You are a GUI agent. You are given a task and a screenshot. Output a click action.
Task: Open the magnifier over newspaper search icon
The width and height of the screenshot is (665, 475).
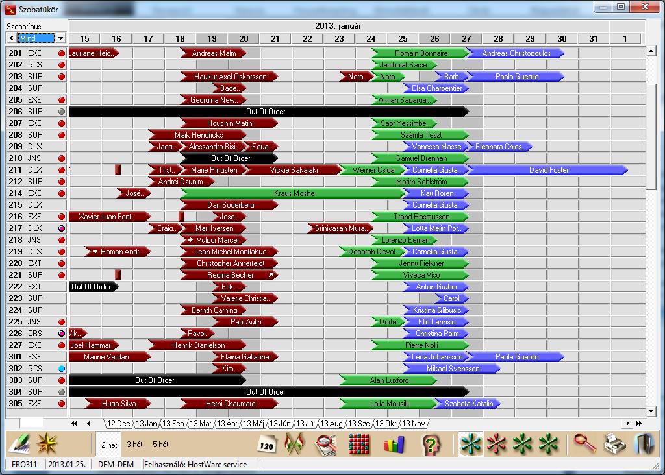(x=325, y=445)
